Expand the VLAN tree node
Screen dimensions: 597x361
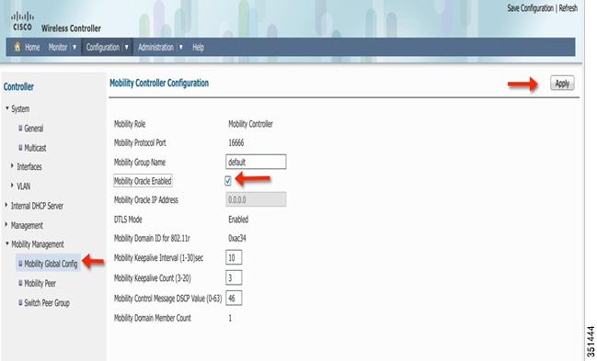point(12,186)
